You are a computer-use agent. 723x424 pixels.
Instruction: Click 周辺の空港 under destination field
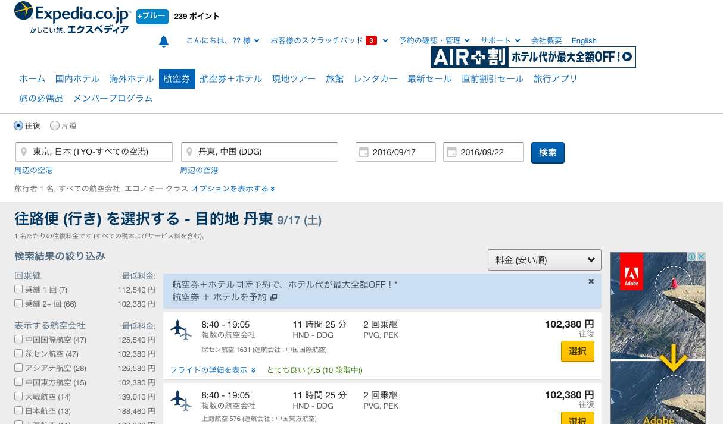pyautogui.click(x=199, y=170)
